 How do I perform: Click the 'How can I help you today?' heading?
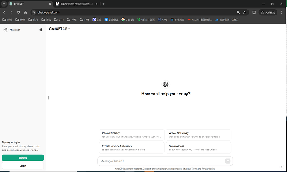(166, 94)
